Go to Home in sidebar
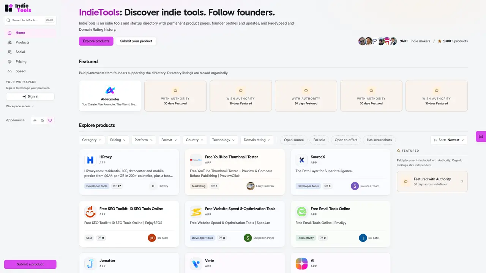Screen dimensions: 486x273 tap(30, 33)
